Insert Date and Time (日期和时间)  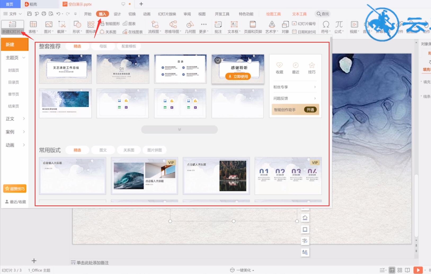(x=304, y=32)
